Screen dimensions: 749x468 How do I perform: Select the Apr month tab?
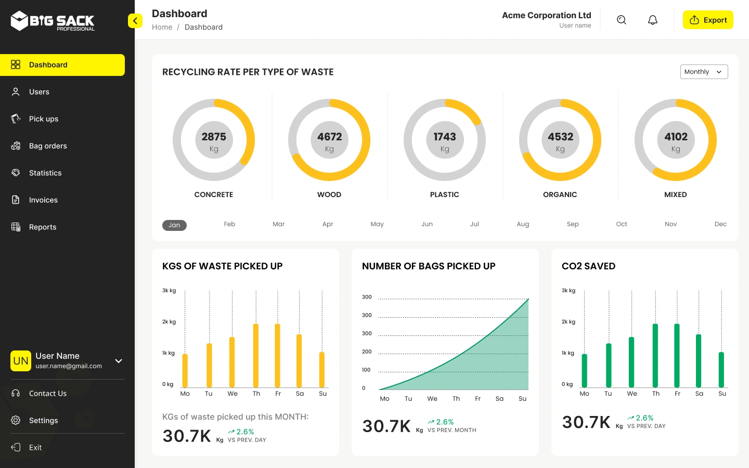click(x=328, y=224)
